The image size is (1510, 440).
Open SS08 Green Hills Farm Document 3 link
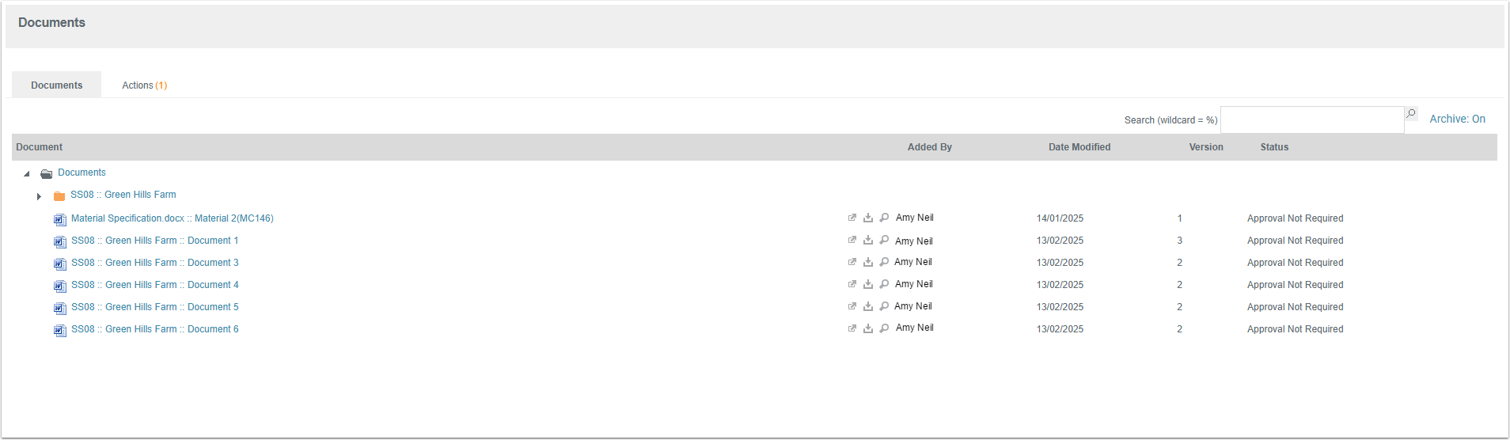point(154,263)
